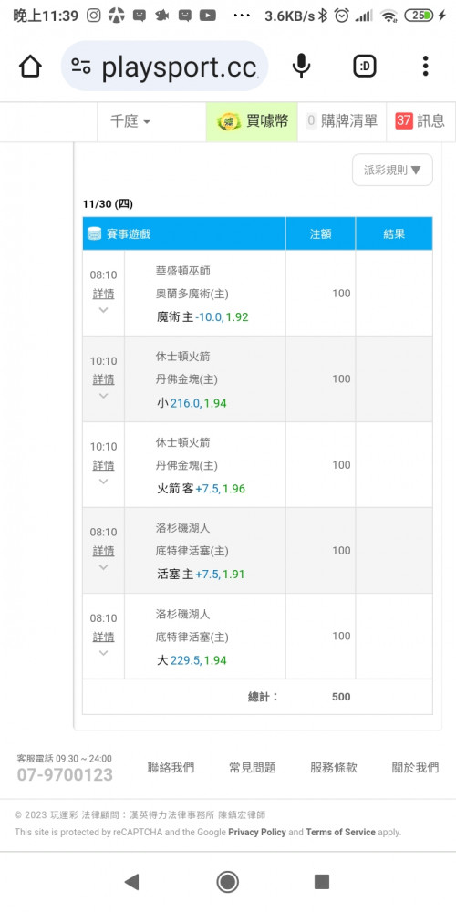
Task: Open the Privacy Policy link
Action: click(257, 832)
